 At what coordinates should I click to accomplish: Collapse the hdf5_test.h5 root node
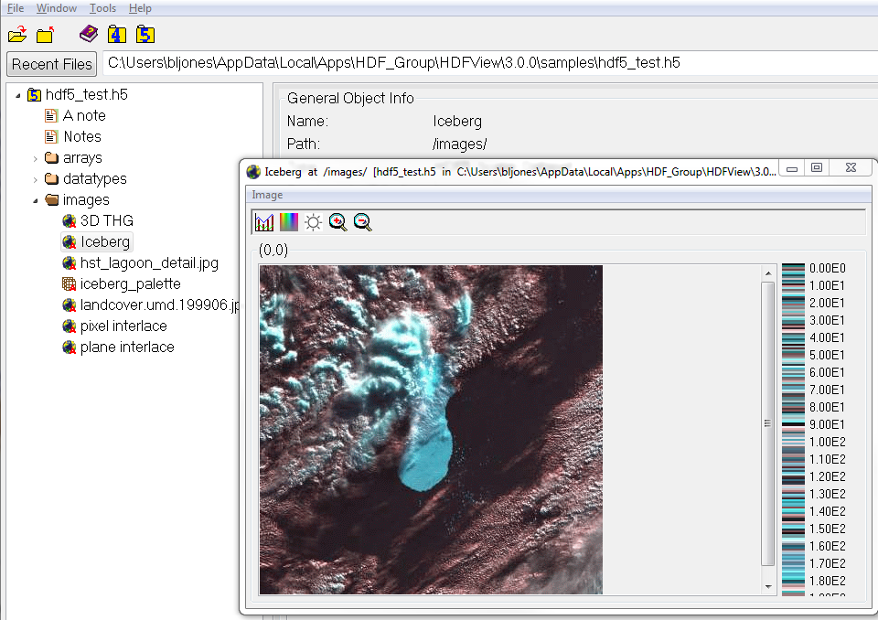(x=18, y=95)
